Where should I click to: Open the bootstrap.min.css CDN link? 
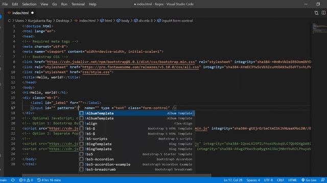point(121,62)
